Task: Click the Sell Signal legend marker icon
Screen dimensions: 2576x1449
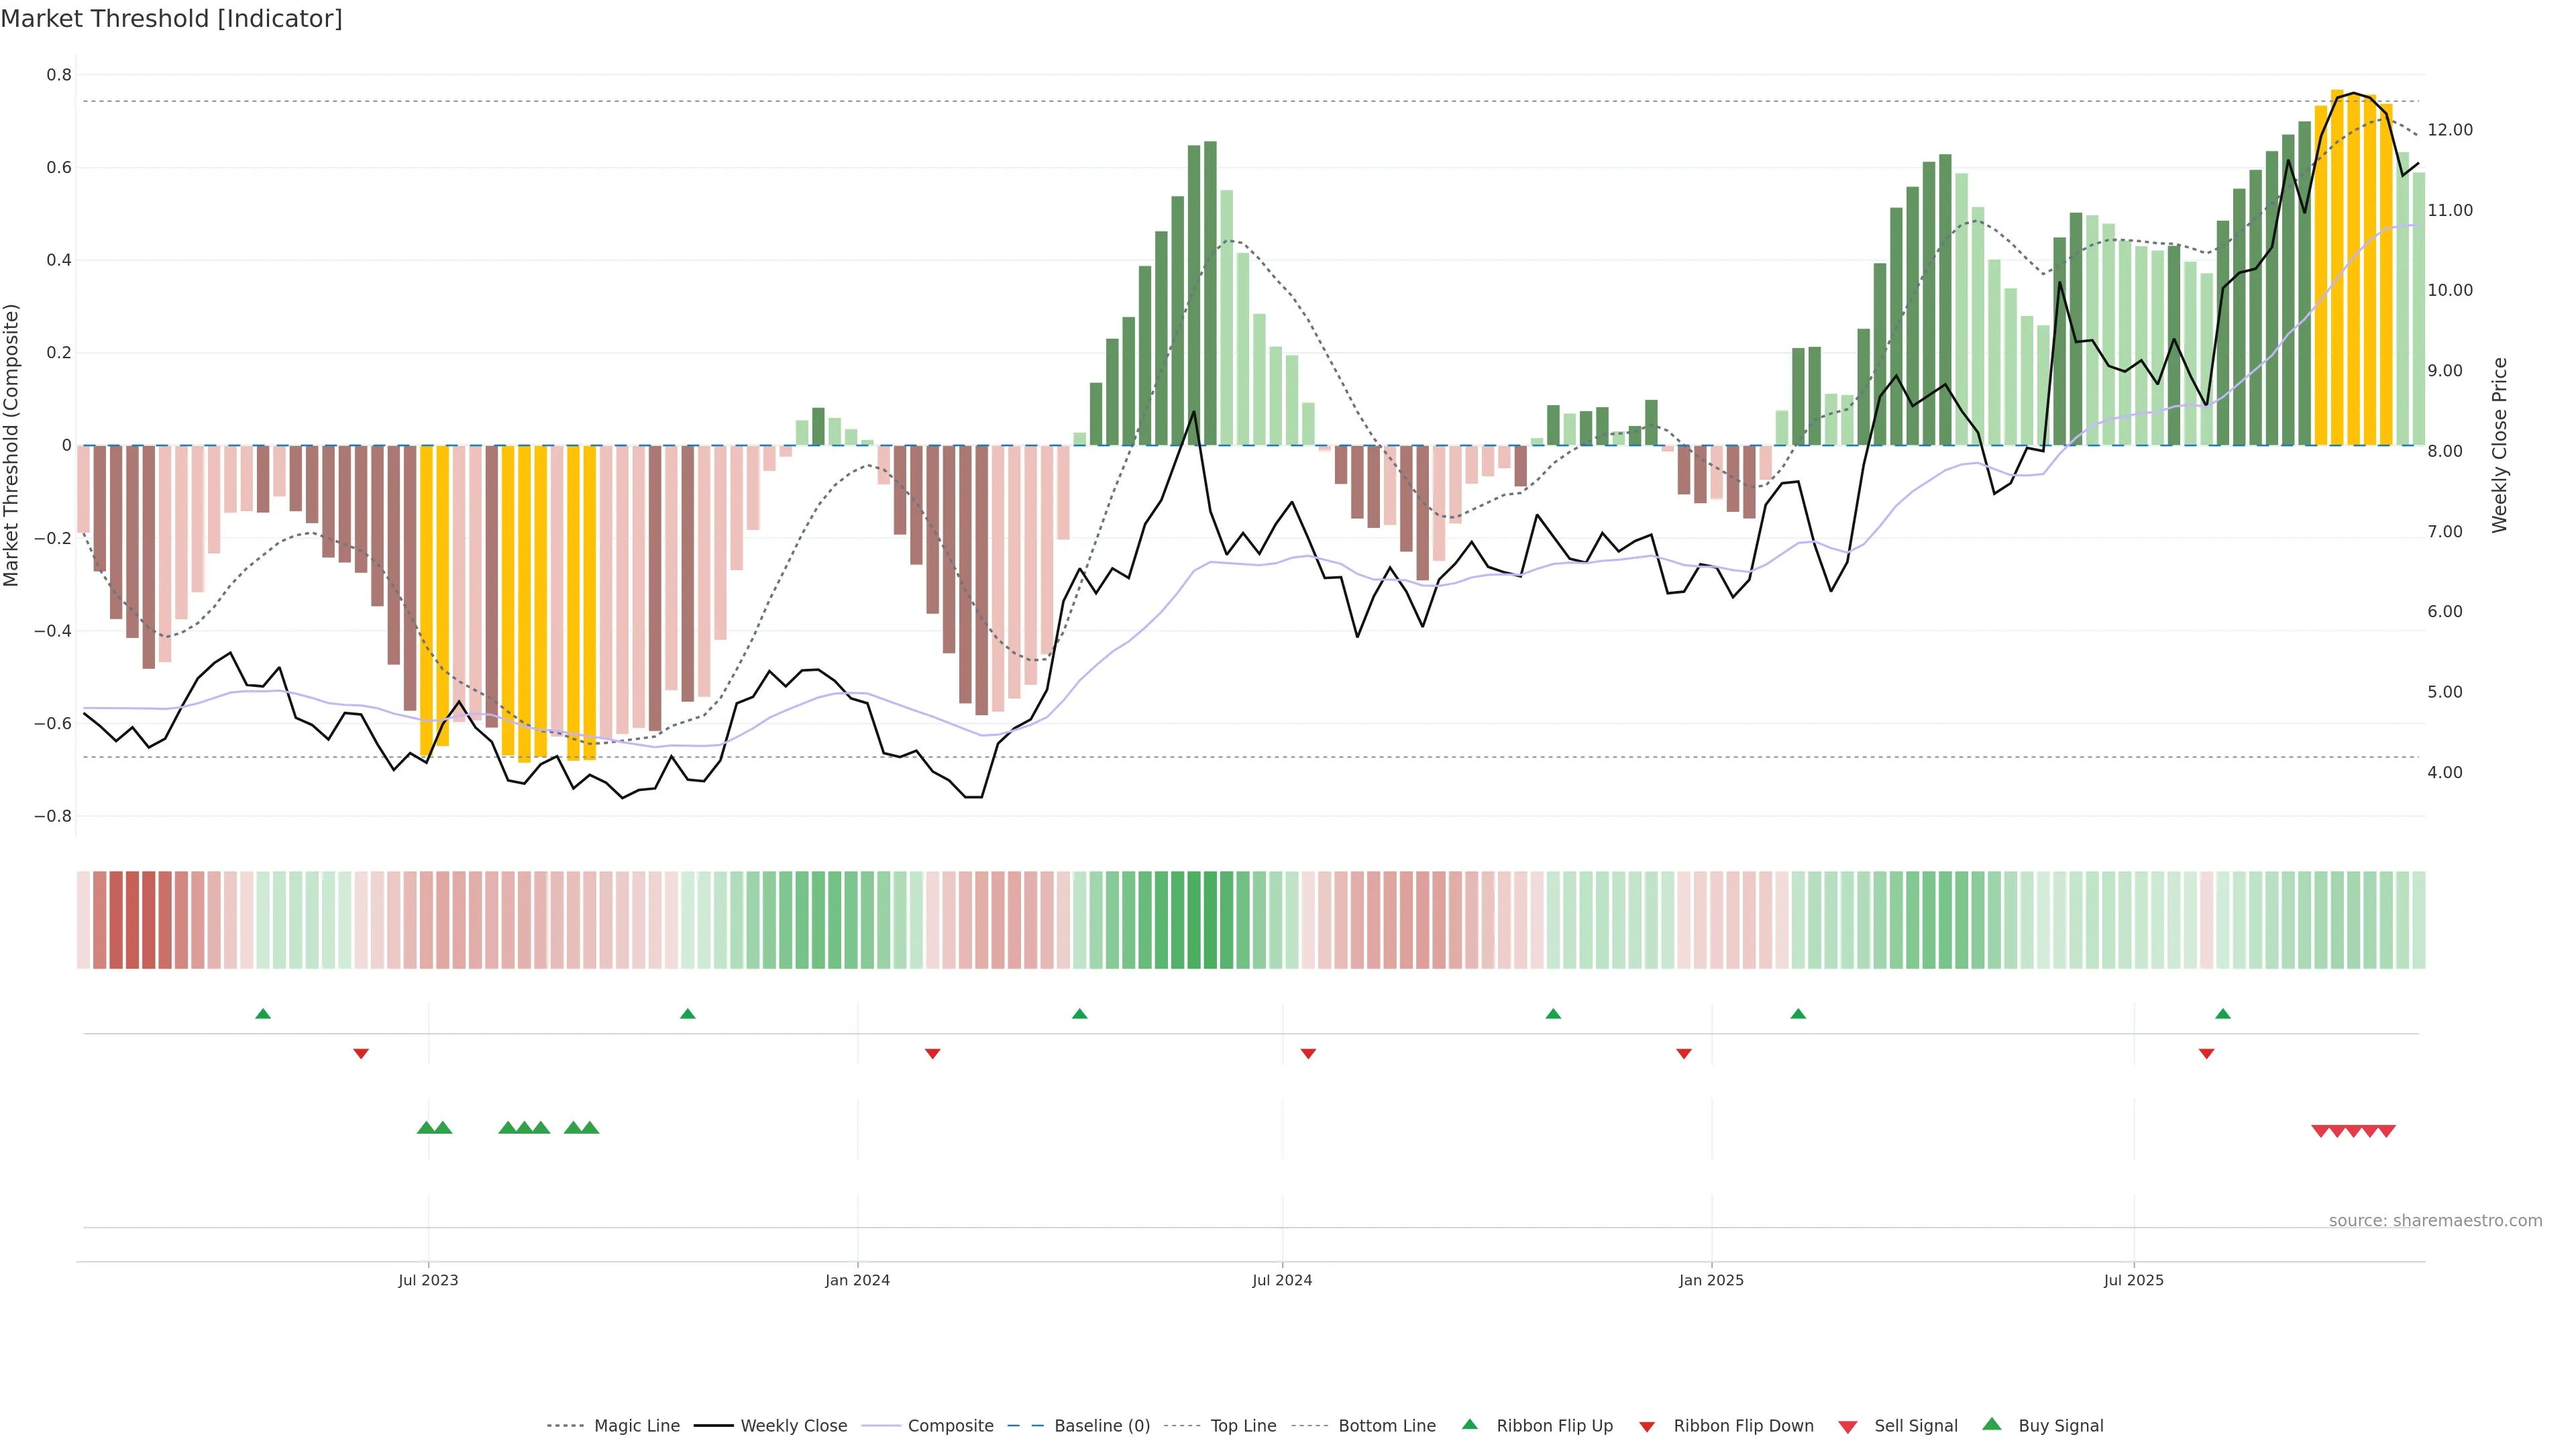Action: click(x=1847, y=1427)
